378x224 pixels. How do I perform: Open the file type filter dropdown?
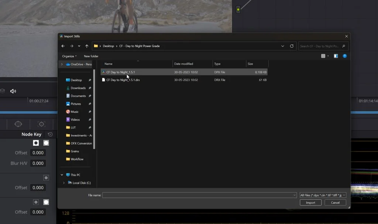(x=323, y=195)
